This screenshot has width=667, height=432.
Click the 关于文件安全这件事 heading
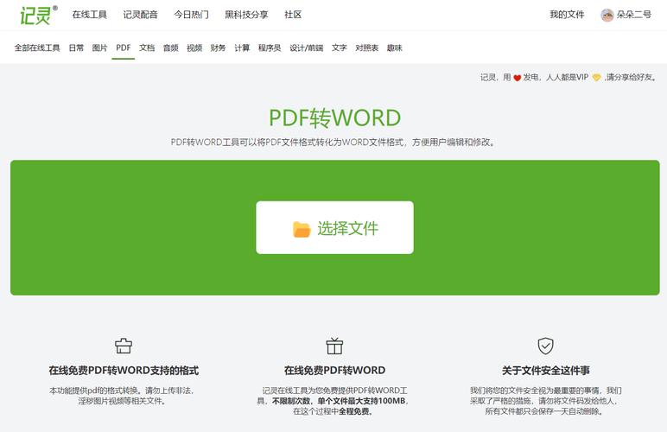tap(545, 371)
